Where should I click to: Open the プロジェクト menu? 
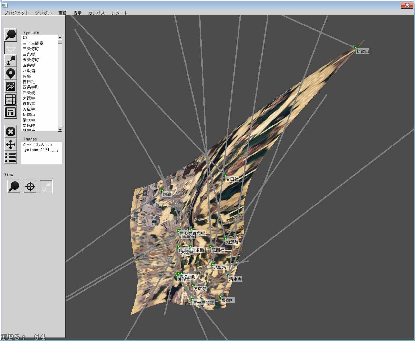(17, 13)
